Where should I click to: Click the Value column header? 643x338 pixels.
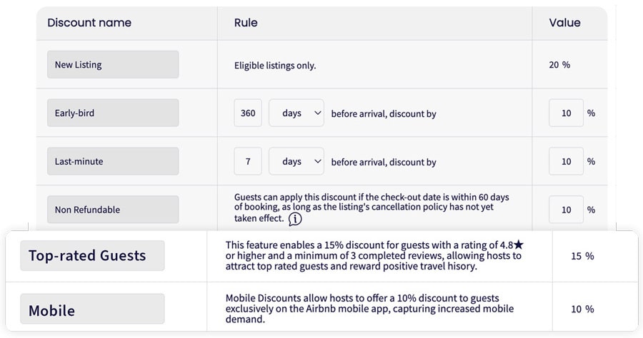point(564,23)
